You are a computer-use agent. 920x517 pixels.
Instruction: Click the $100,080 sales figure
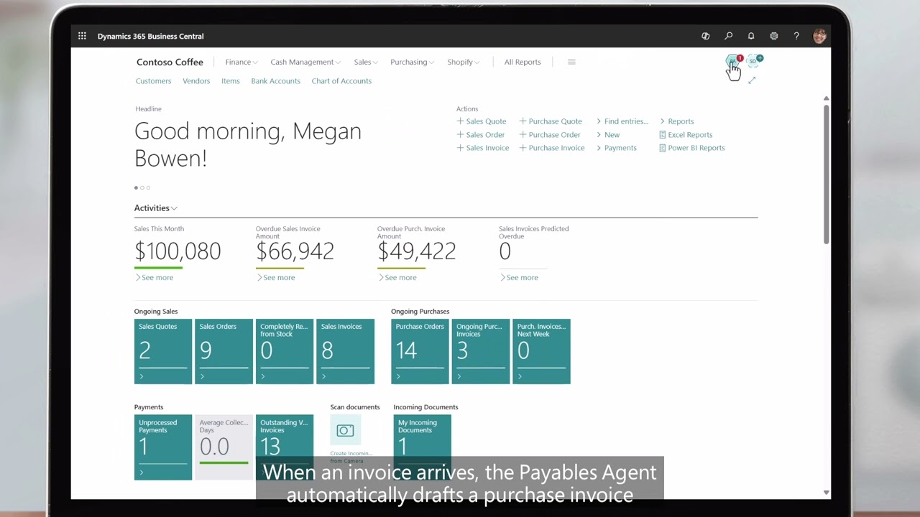point(178,251)
